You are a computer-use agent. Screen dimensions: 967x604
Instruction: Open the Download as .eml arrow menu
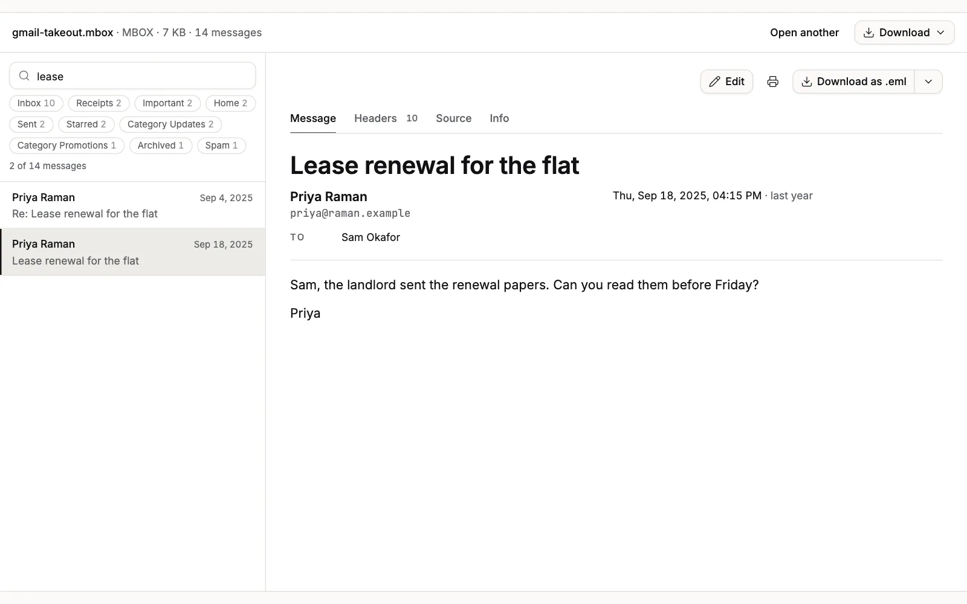[x=928, y=82]
